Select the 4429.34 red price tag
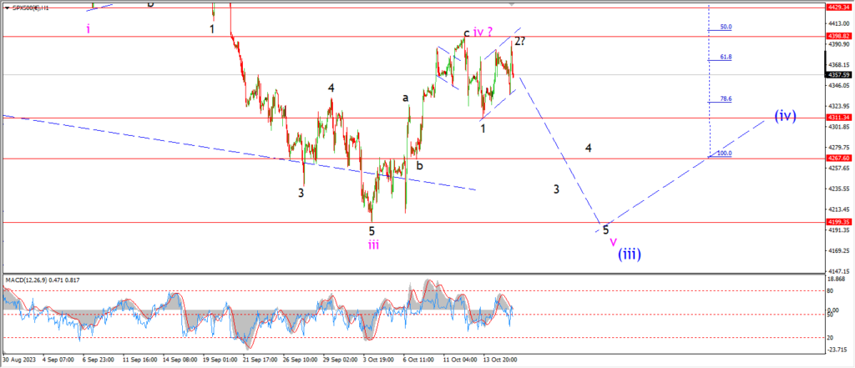This screenshot has height=368, width=855. (x=838, y=7)
